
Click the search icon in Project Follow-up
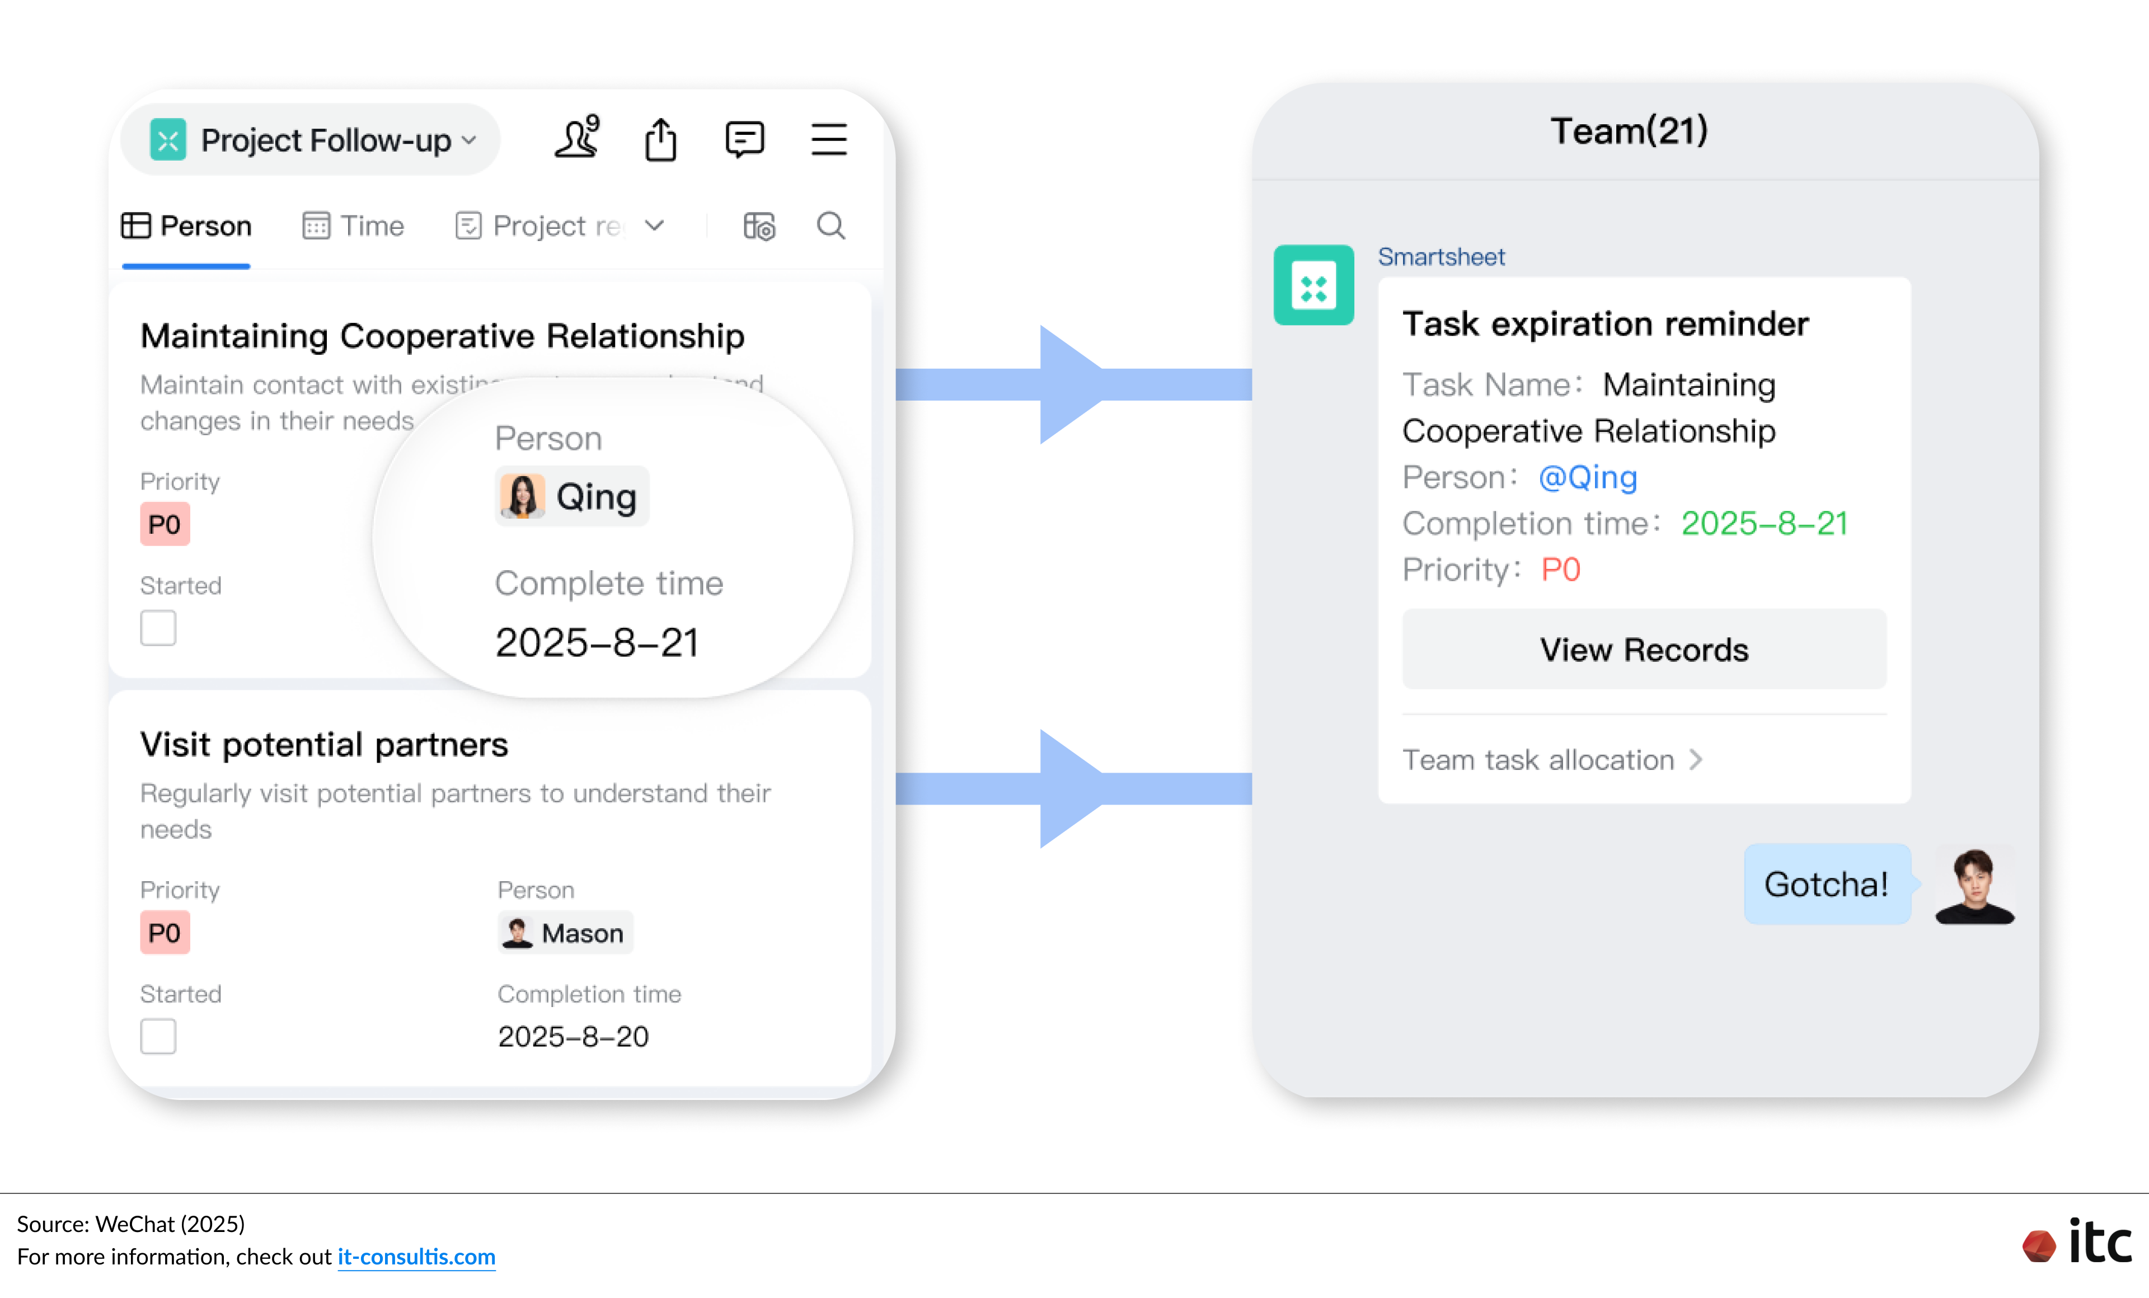pyautogui.click(x=829, y=226)
